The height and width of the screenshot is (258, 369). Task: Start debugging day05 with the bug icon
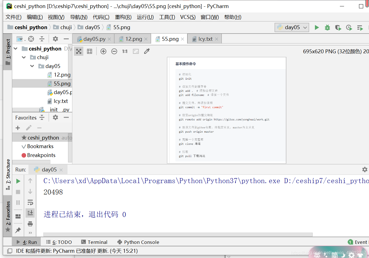tap(327, 27)
